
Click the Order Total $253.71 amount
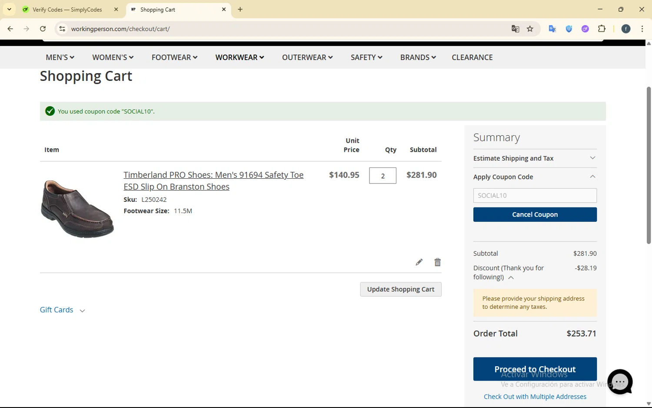pos(581,334)
